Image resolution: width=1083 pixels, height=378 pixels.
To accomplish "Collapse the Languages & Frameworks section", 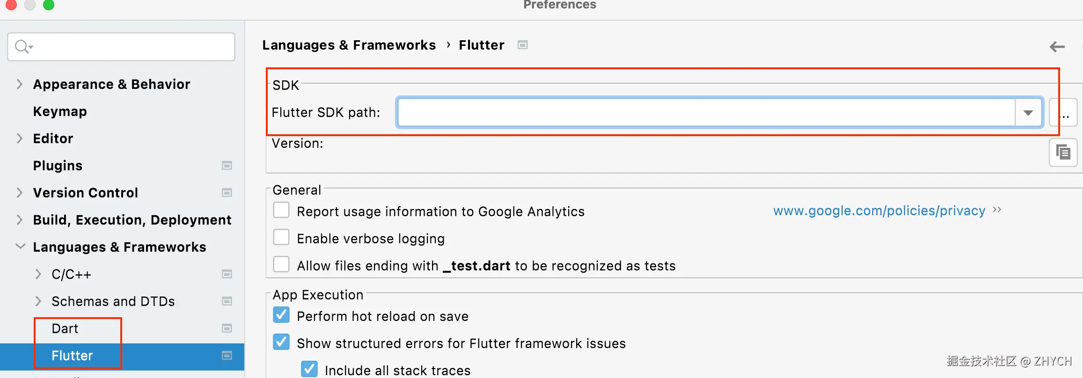I will click(20, 247).
